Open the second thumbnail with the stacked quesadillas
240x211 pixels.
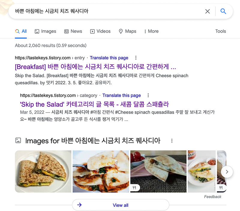click(x=101, y=171)
